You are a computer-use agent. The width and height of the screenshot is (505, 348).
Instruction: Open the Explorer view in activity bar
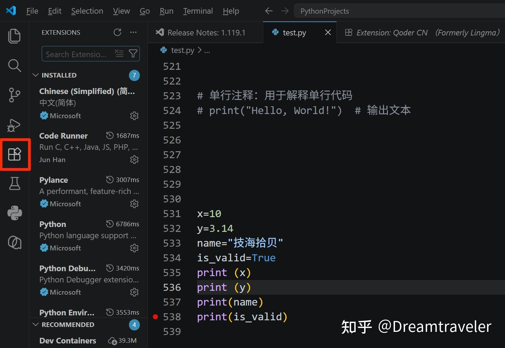click(x=14, y=36)
